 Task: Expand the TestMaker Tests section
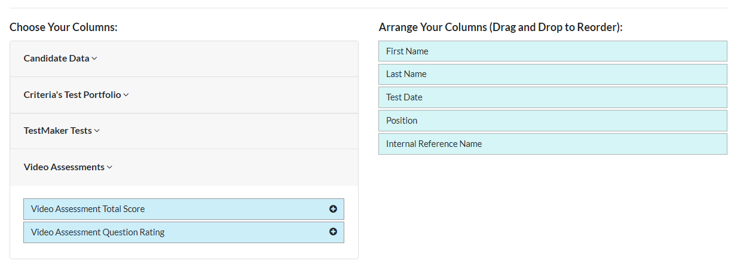click(x=184, y=131)
